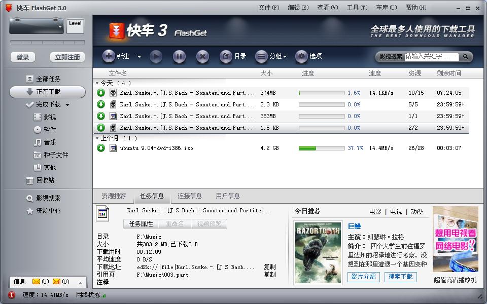Open the Razortooth movie poster thumbnail
Image resolution: width=487 pixels, height=304 pixels.
point(318,253)
